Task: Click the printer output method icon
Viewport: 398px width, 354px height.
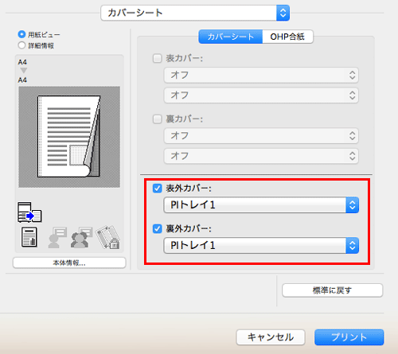Action: pyautogui.click(x=29, y=212)
